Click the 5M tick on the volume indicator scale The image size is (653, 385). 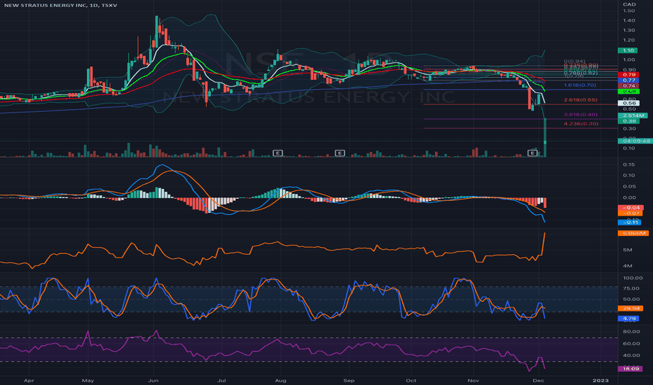click(628, 250)
